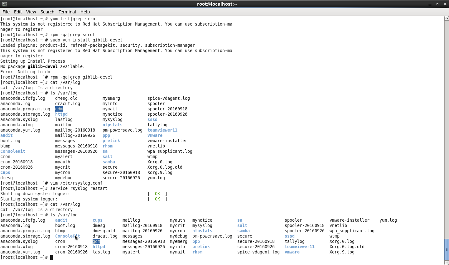Click 'Error: Nothing to do' line
The height and width of the screenshot is (265, 449).
pos(25,72)
